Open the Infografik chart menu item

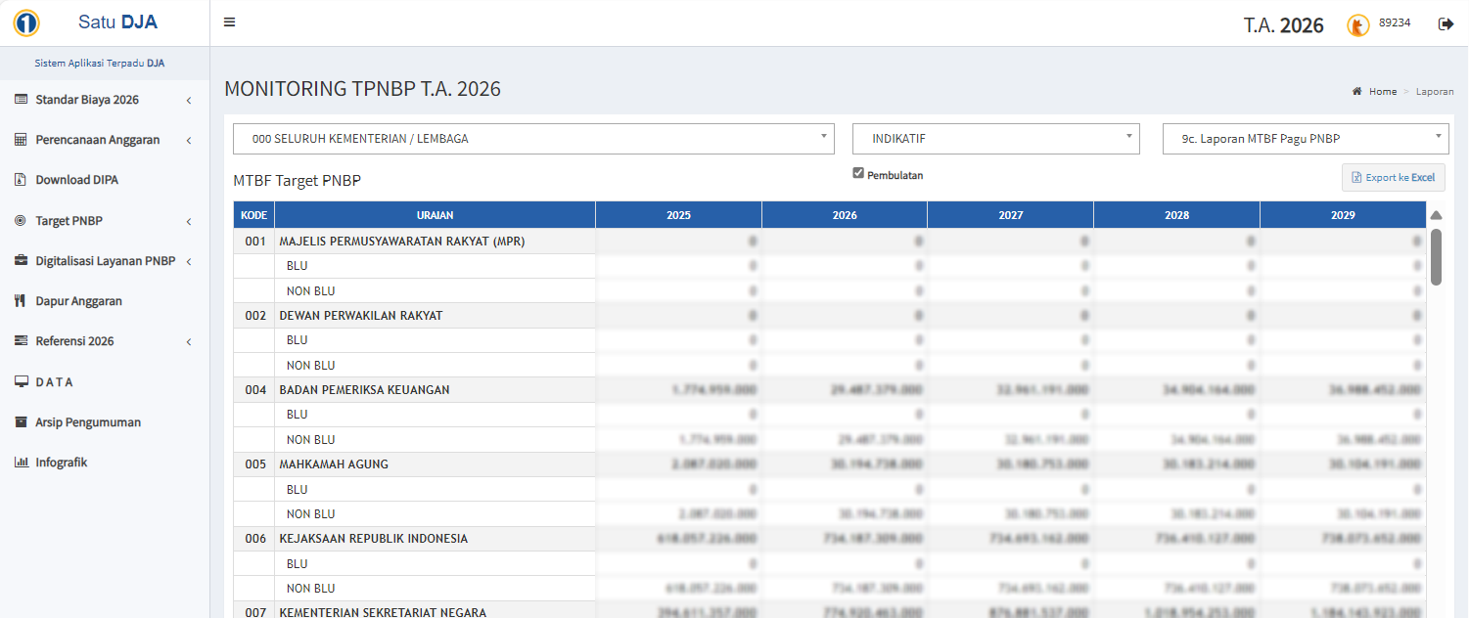pos(61,463)
